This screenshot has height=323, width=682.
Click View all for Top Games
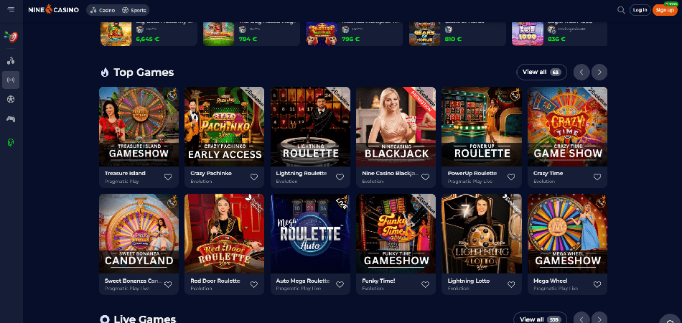tap(541, 72)
